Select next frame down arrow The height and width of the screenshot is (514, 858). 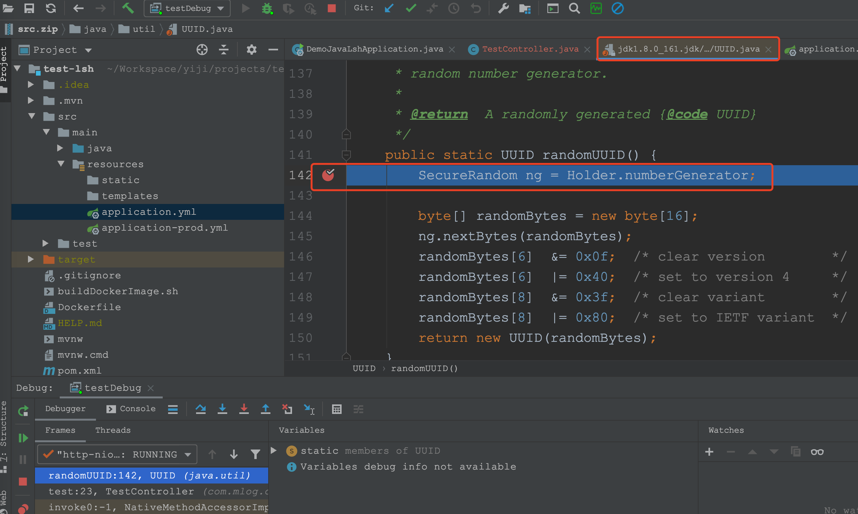234,454
